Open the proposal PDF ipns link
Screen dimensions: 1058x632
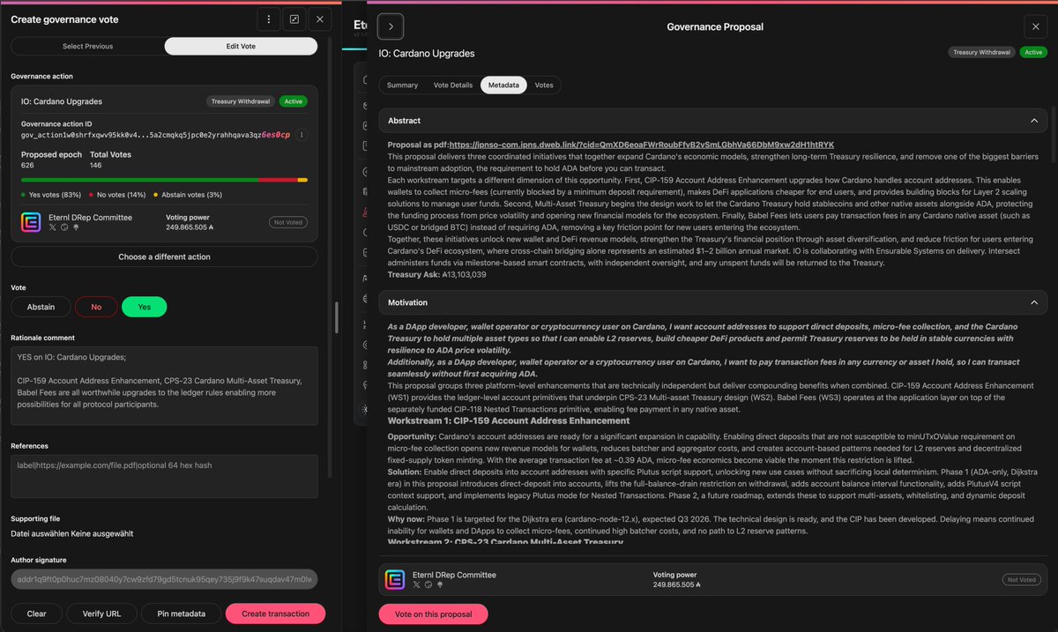(x=641, y=145)
